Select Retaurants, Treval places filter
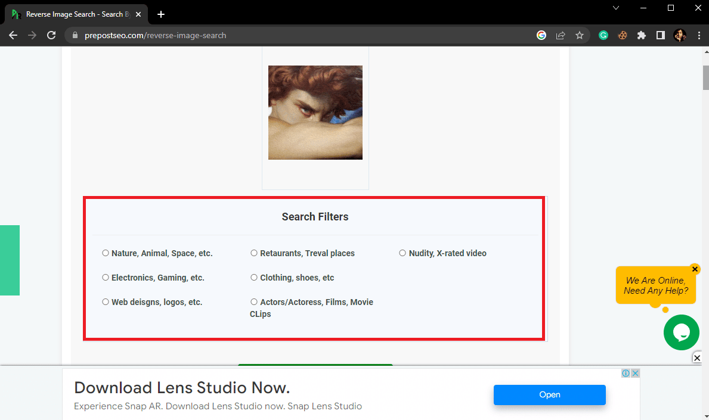This screenshot has height=420, width=709. click(x=254, y=253)
